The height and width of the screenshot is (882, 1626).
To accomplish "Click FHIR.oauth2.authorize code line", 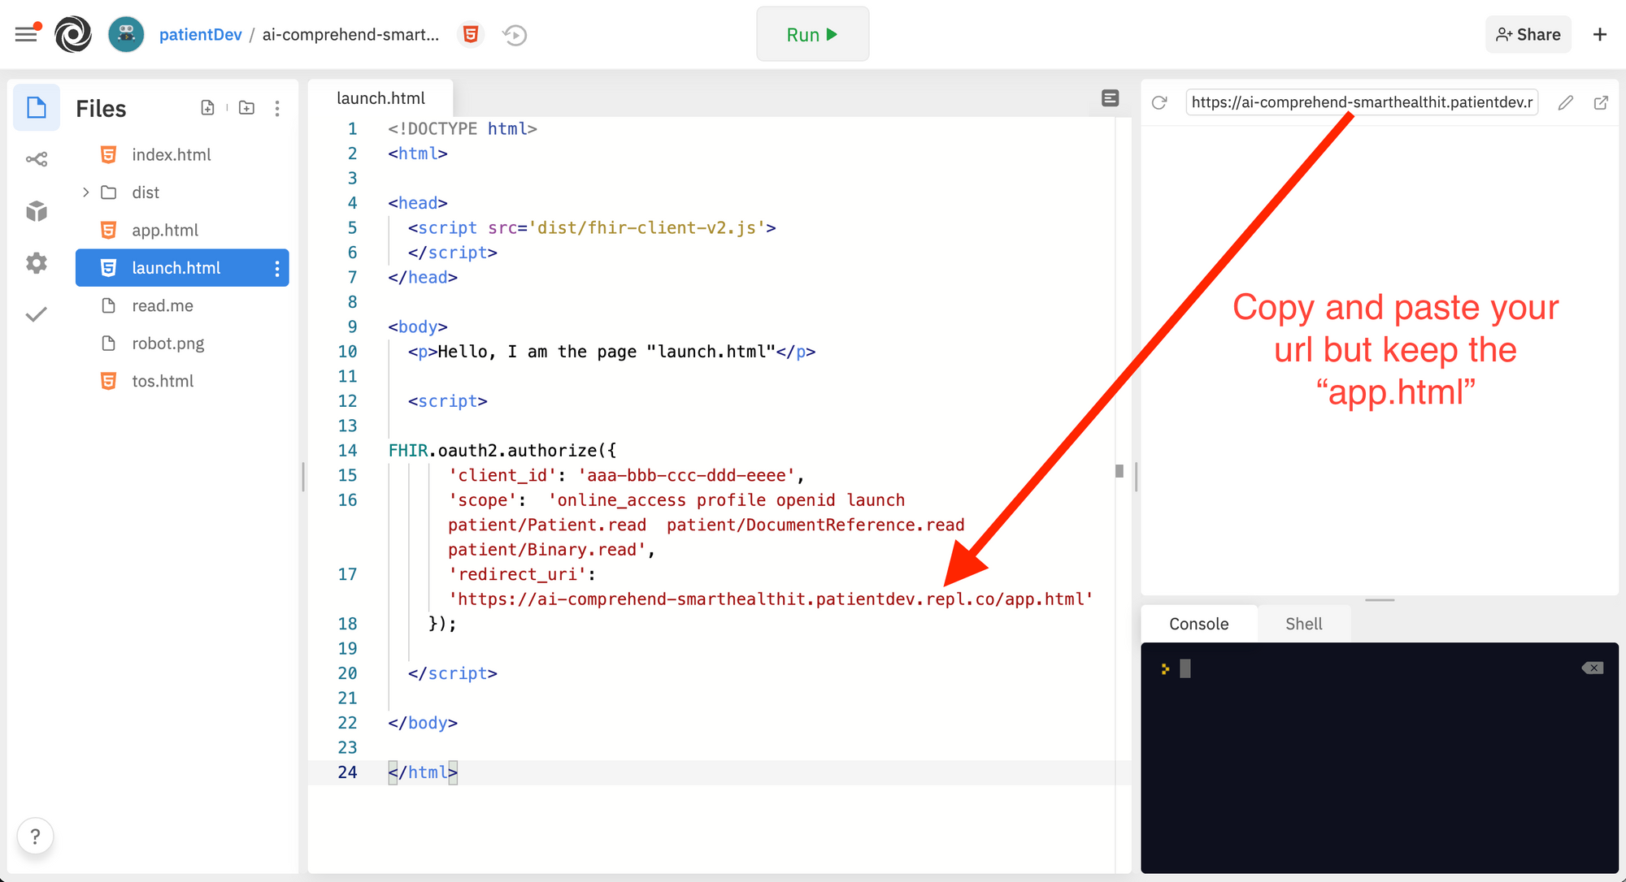I will point(502,451).
